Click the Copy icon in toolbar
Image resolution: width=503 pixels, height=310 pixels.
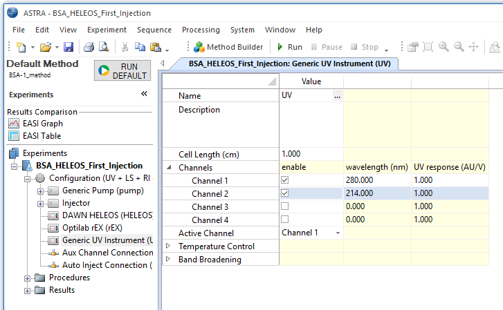140,47
